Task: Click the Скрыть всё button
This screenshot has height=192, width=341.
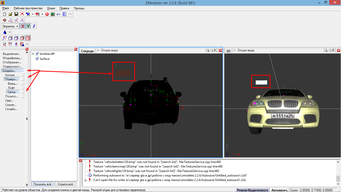Action: coord(65,184)
